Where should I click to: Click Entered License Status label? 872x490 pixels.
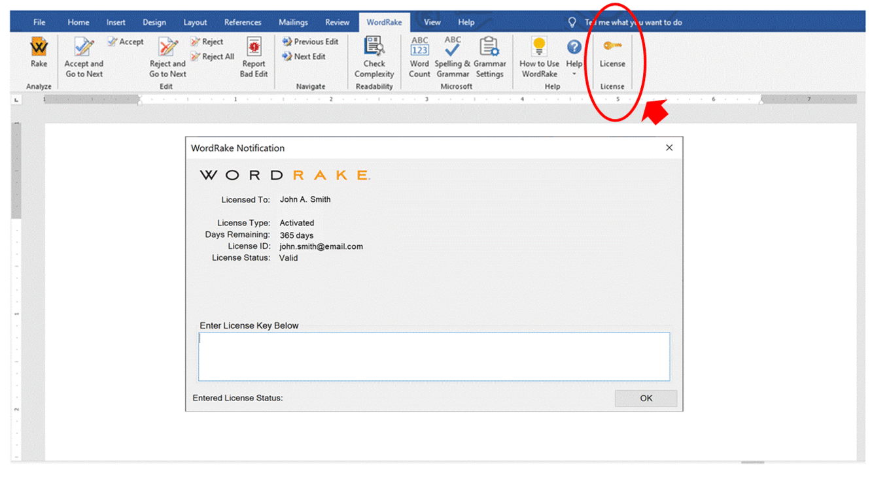[x=237, y=398]
